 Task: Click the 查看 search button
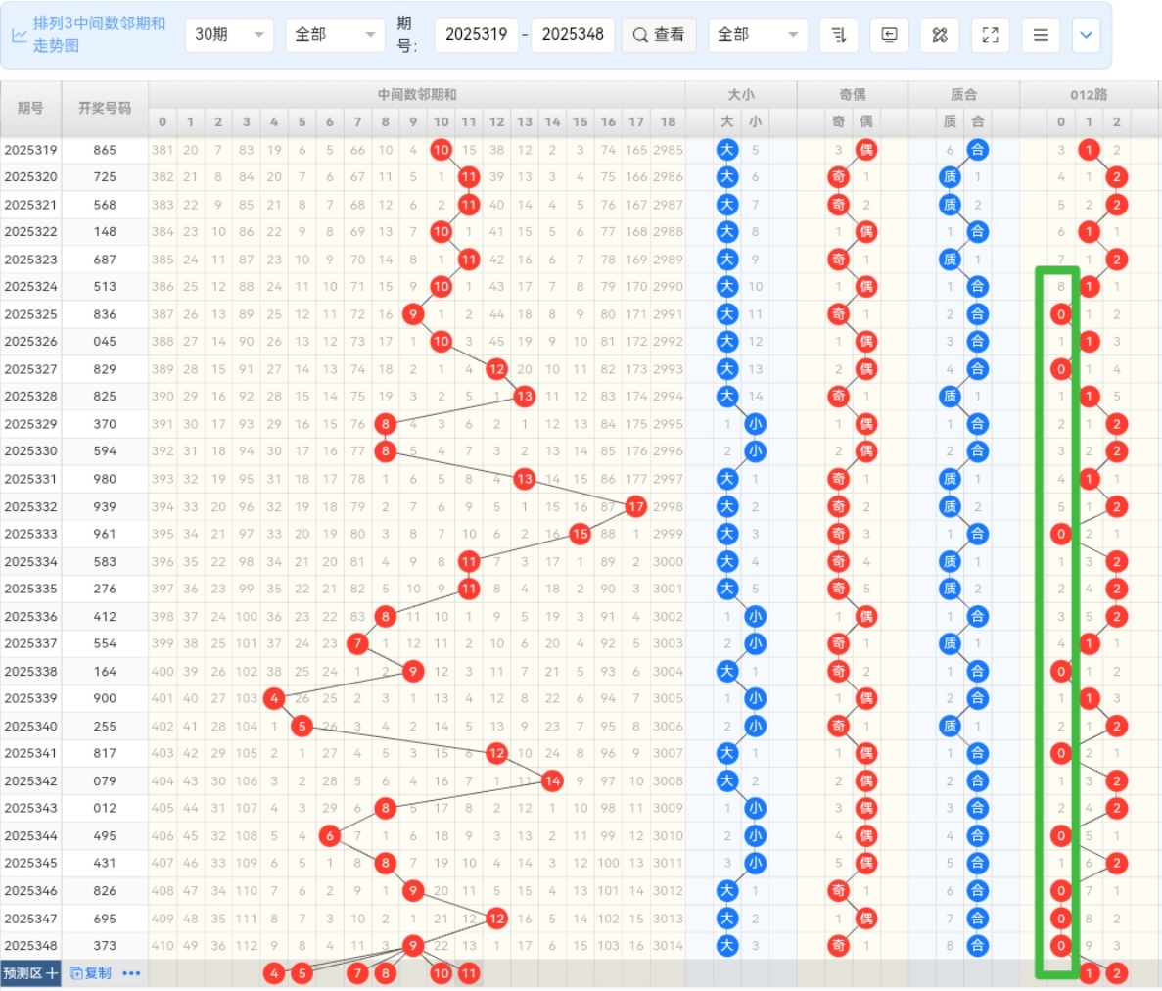658,35
